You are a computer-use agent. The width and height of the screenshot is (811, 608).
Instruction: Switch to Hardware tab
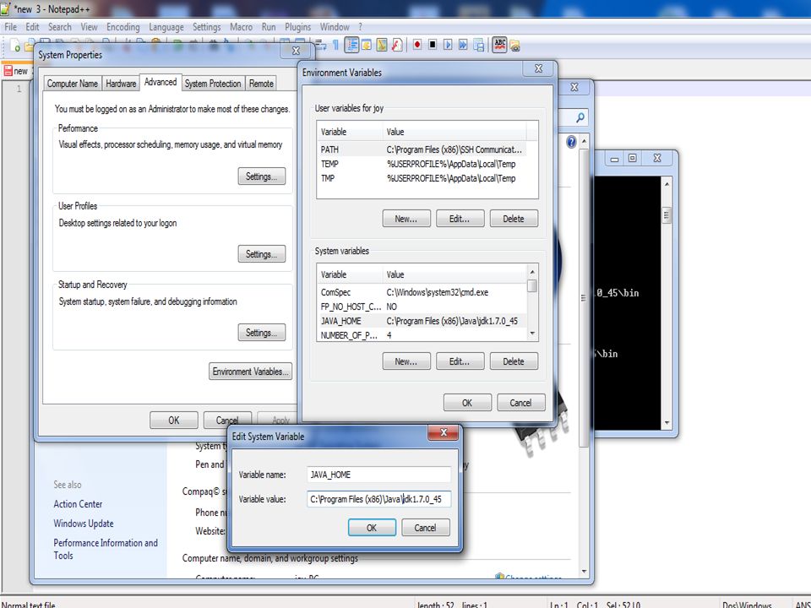pos(121,84)
